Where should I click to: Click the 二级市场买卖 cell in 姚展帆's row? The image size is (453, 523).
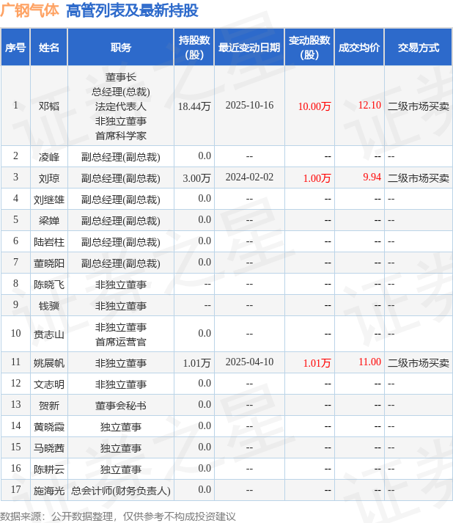(419, 363)
